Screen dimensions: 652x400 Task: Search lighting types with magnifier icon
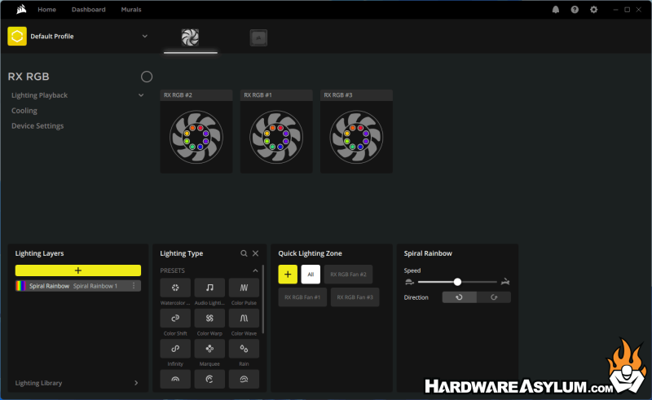pos(244,253)
